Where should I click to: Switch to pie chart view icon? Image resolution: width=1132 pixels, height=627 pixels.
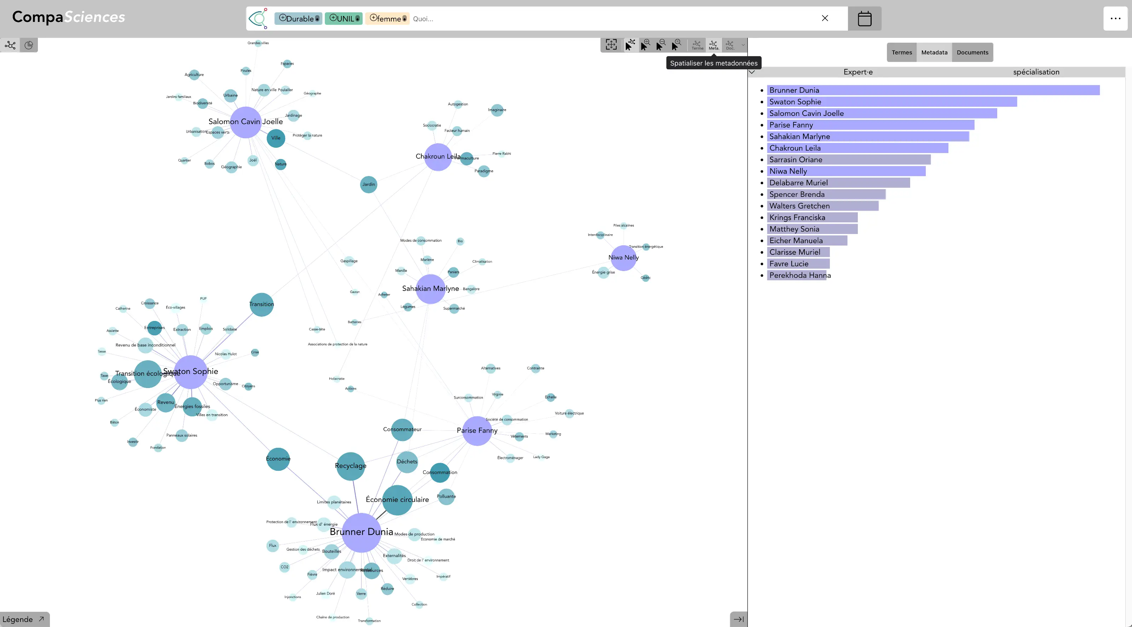(29, 45)
